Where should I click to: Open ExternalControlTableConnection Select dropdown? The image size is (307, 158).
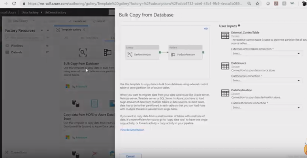click(x=266, y=53)
